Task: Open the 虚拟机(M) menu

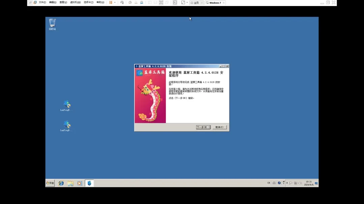Action: [x=75, y=2]
